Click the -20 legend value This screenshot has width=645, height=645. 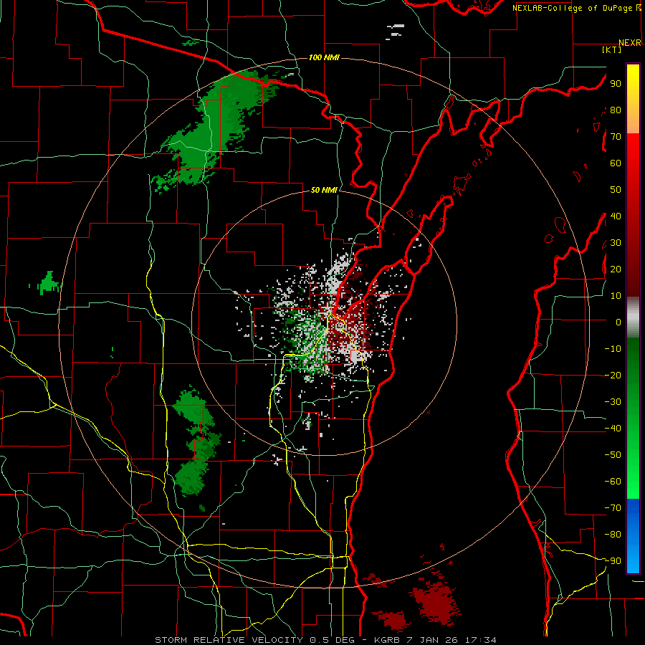point(613,375)
